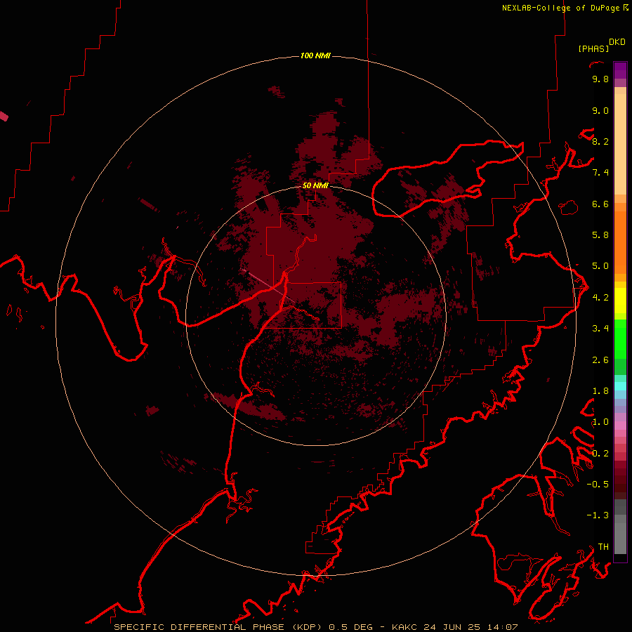
Task: Click the TH threshold label
Action: pyautogui.click(x=603, y=547)
